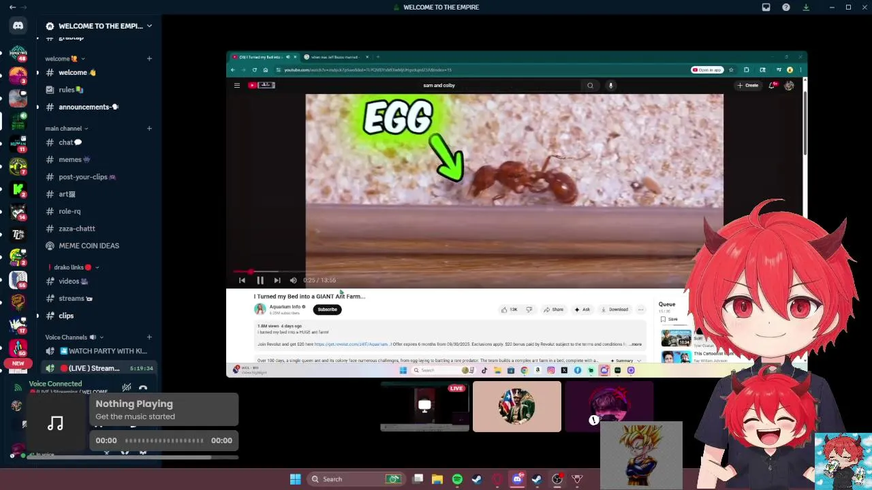
Task: Click the Share button under video
Action: 553,310
